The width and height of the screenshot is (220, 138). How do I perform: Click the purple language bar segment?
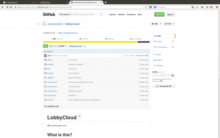(x=144, y=42)
